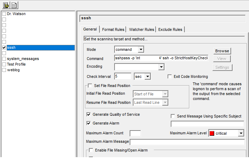Click the red critical color swatch
The height and width of the screenshot is (161, 249).
coord(212,133)
